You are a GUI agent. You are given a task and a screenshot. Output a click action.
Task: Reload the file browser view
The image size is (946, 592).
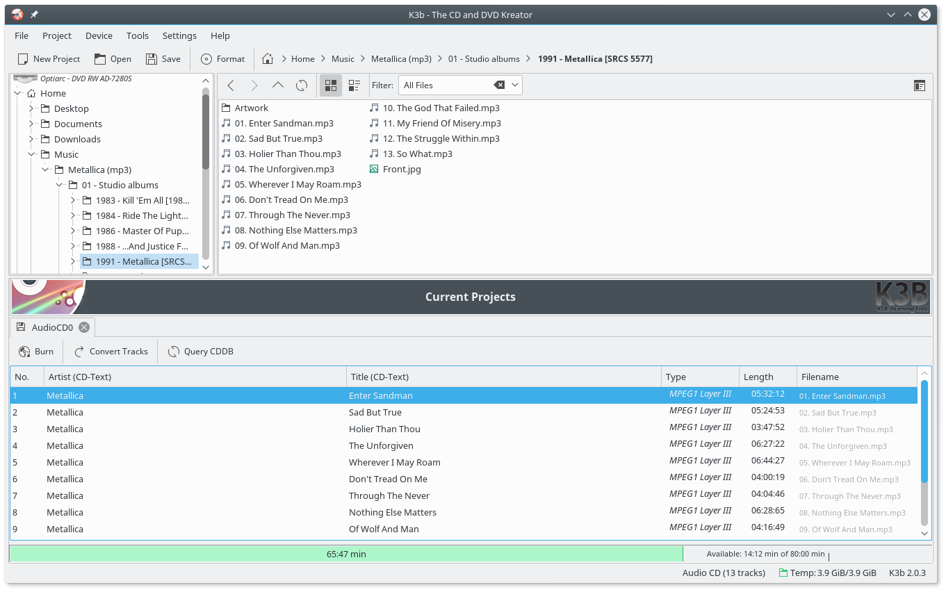pyautogui.click(x=302, y=85)
